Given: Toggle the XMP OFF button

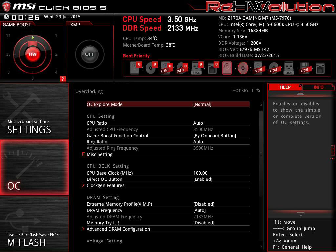Looking at the screenshot, I should click(x=90, y=54).
